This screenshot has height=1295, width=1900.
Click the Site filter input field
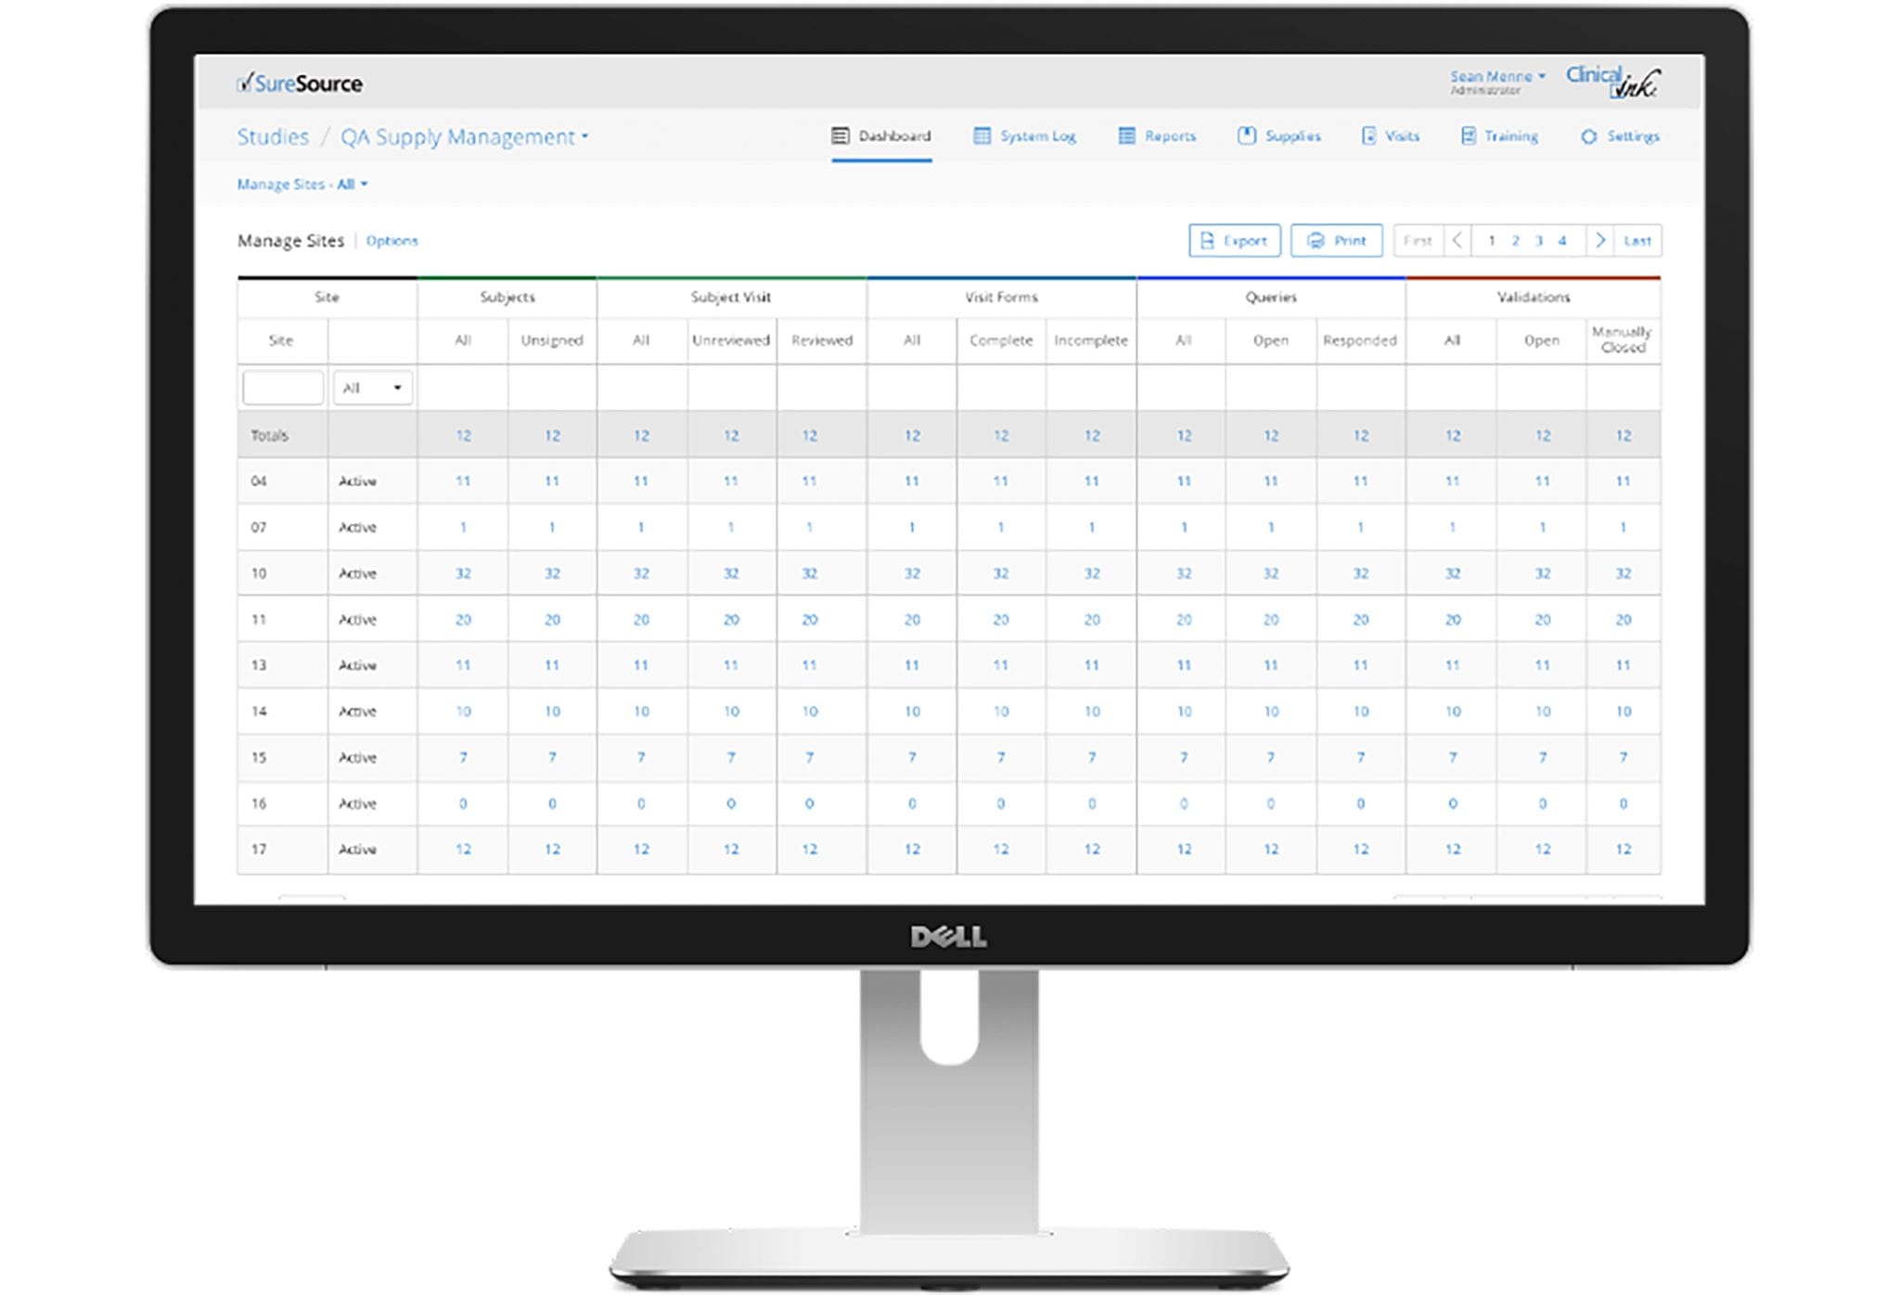pyautogui.click(x=282, y=387)
